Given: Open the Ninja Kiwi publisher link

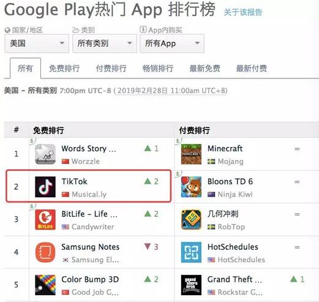Looking at the screenshot, I should [x=235, y=194].
